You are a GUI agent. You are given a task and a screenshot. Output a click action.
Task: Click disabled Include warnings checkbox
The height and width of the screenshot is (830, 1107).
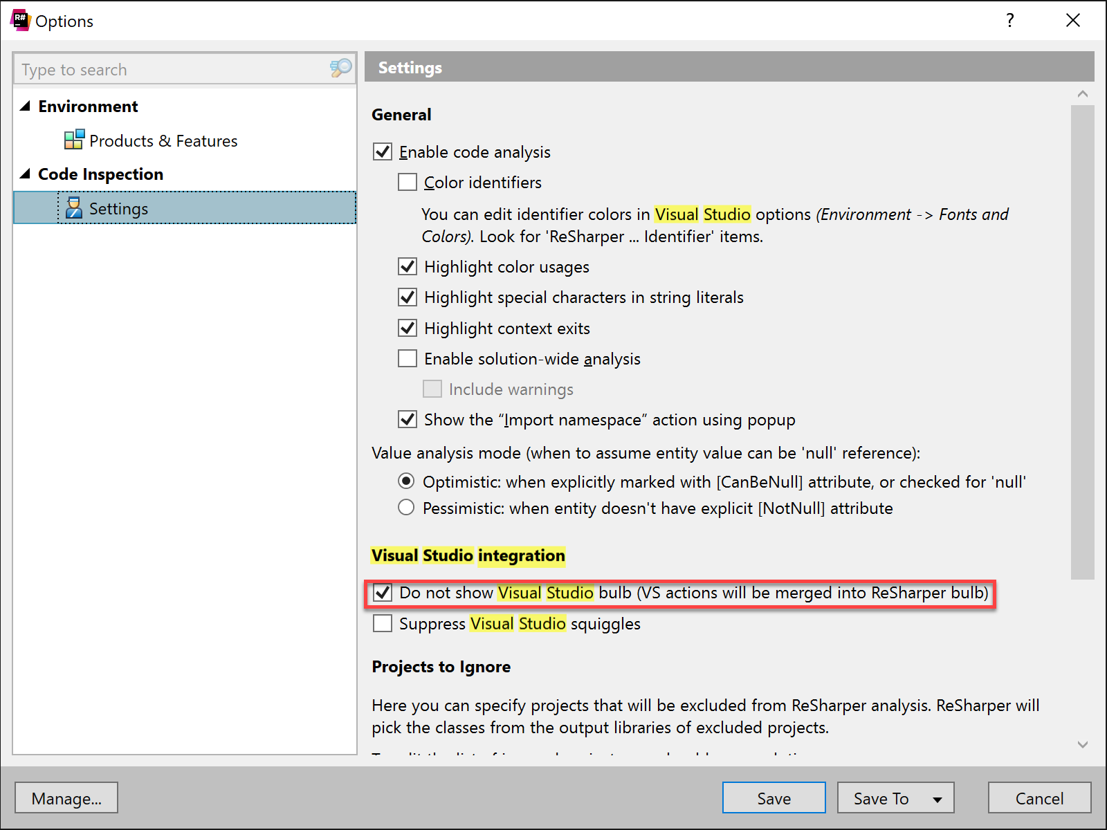[432, 389]
